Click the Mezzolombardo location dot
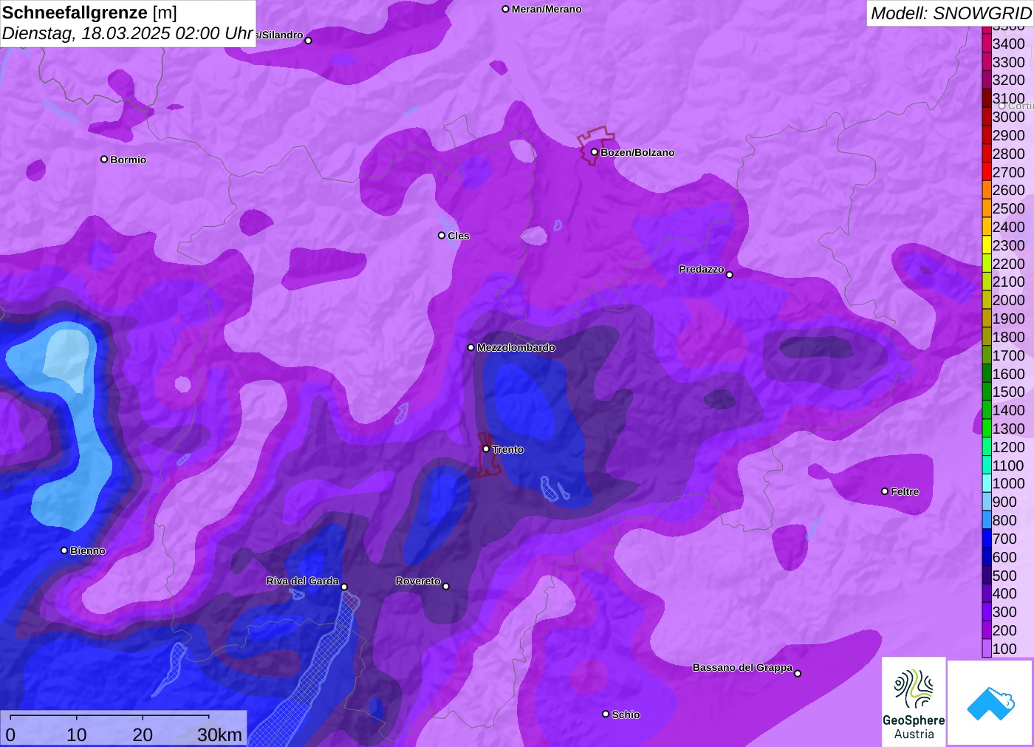Viewport: 1034px width, 747px height. click(x=471, y=347)
